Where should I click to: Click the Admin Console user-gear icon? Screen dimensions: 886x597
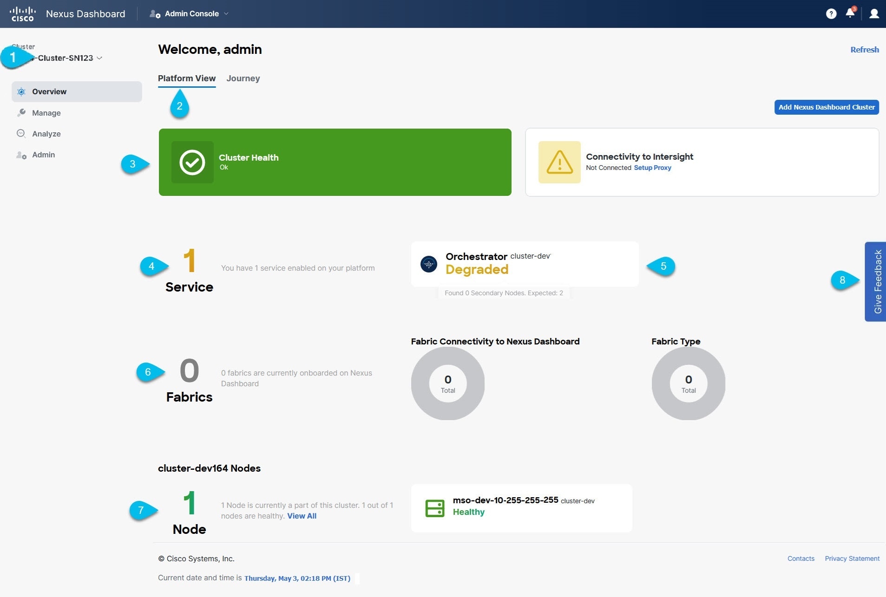(x=155, y=14)
